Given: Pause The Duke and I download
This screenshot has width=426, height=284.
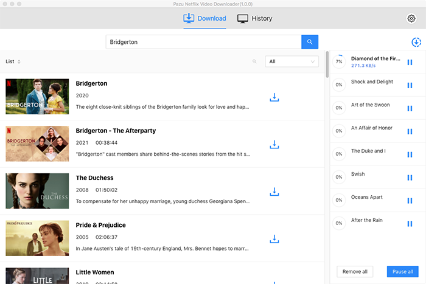Looking at the screenshot, I should [410, 154].
